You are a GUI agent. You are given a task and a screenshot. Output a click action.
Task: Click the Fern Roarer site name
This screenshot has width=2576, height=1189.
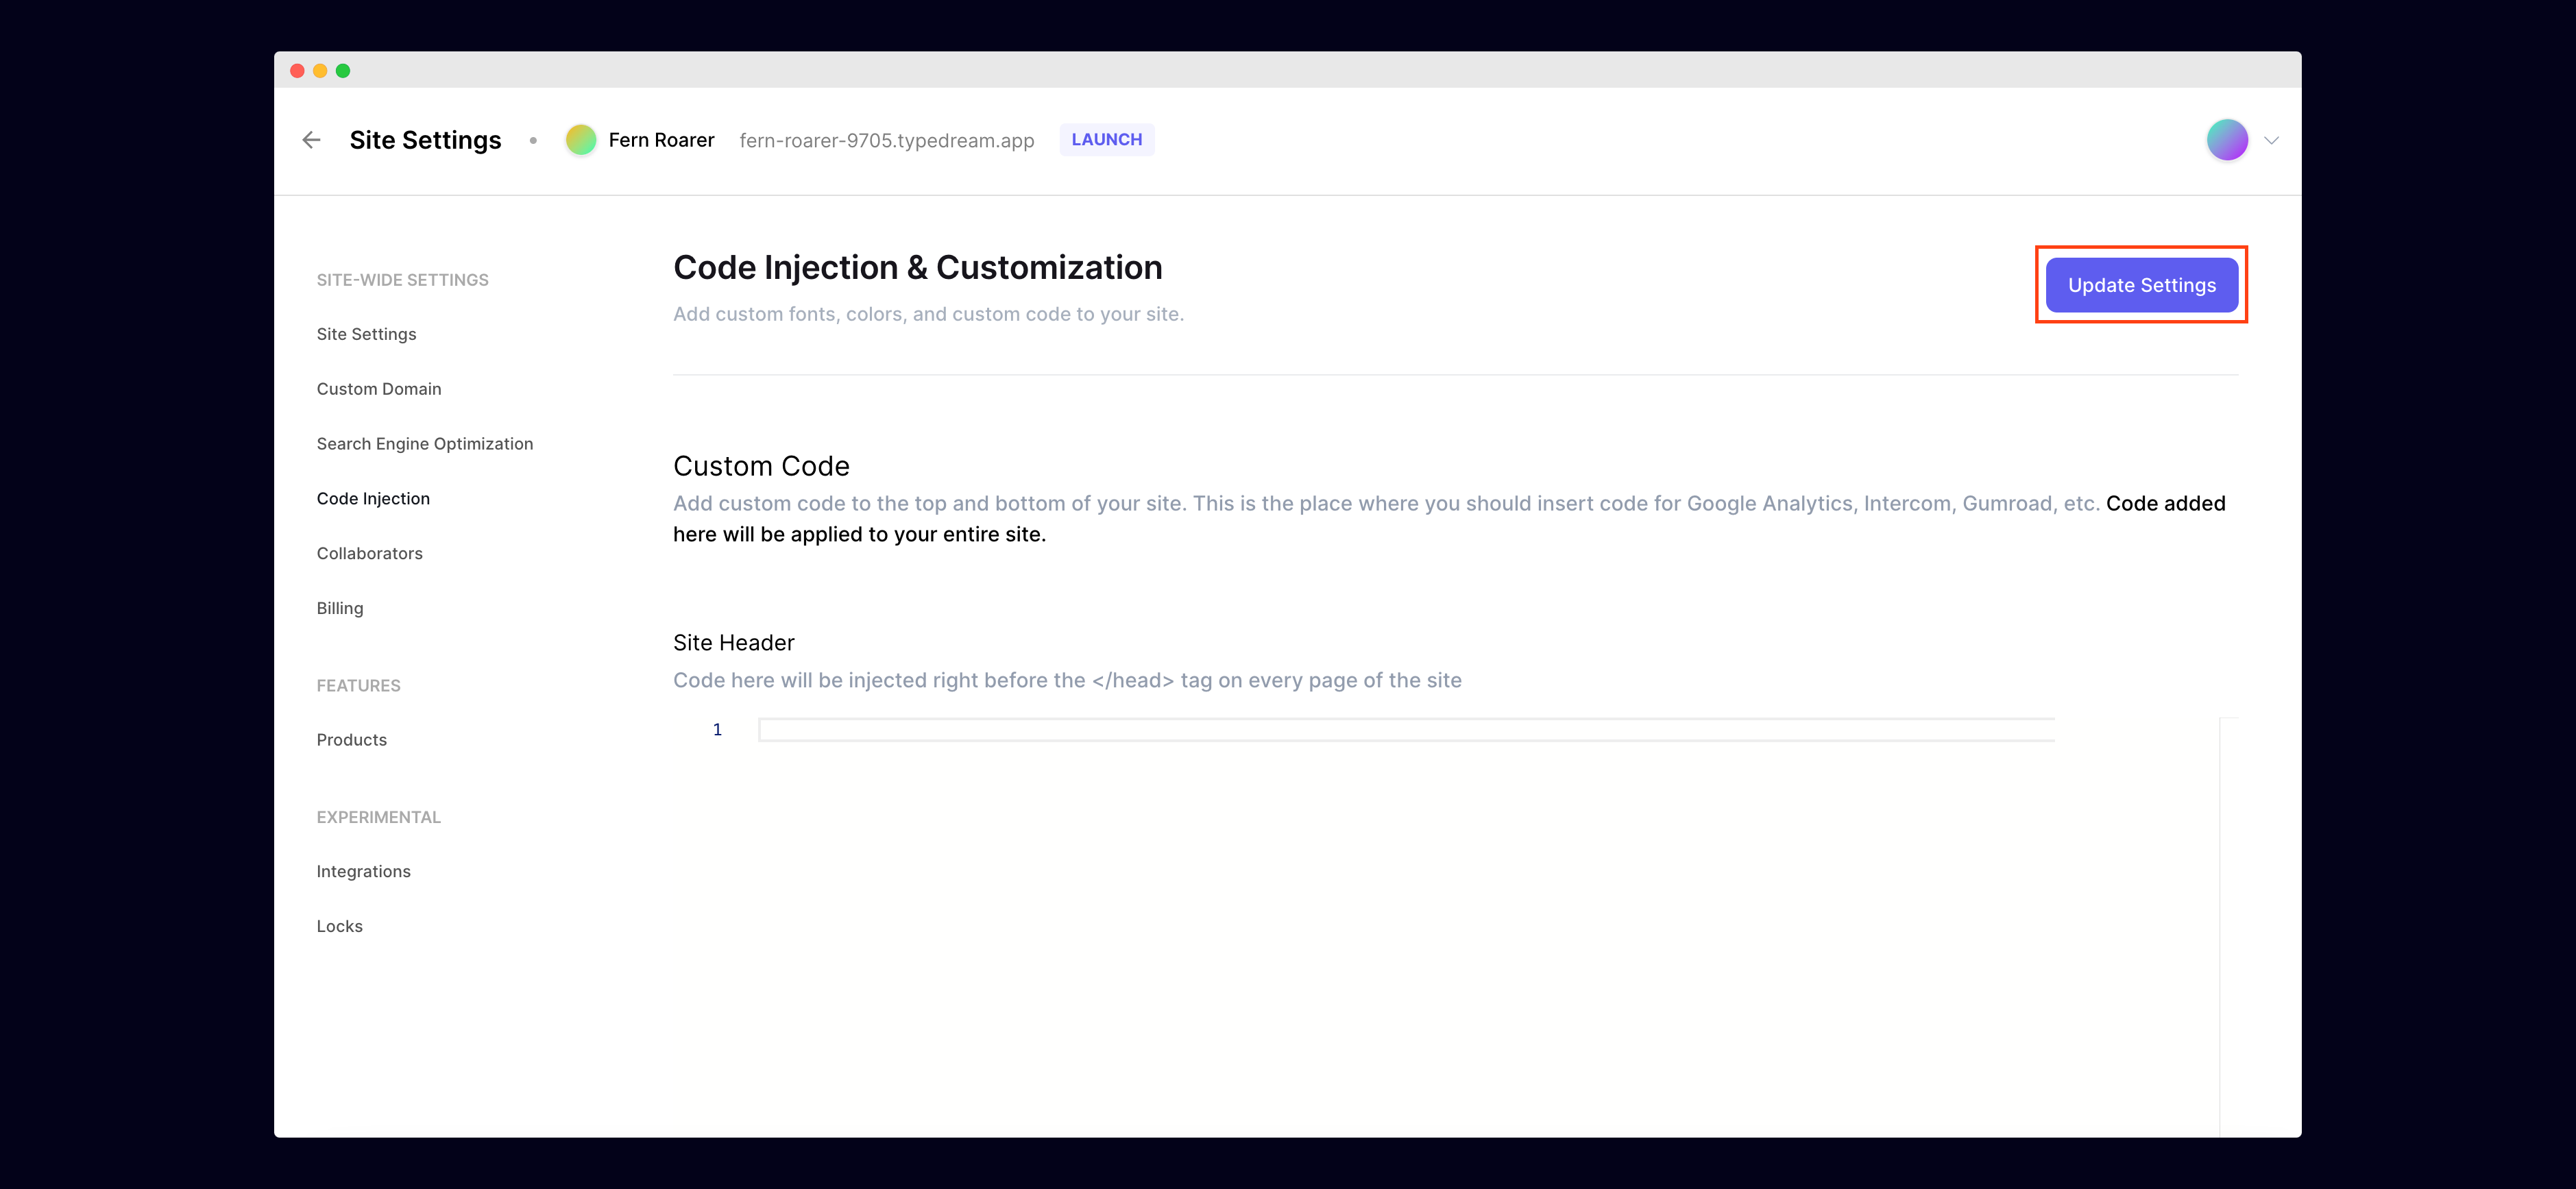point(661,140)
